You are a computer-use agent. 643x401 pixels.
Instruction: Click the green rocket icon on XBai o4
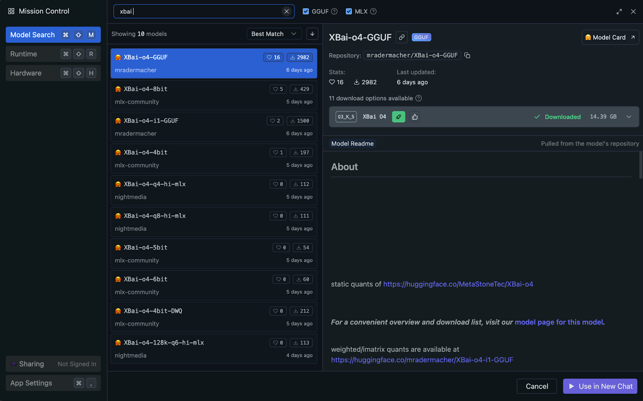398,117
